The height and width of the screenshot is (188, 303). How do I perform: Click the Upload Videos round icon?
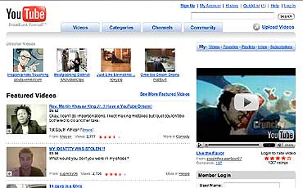tap(256, 27)
